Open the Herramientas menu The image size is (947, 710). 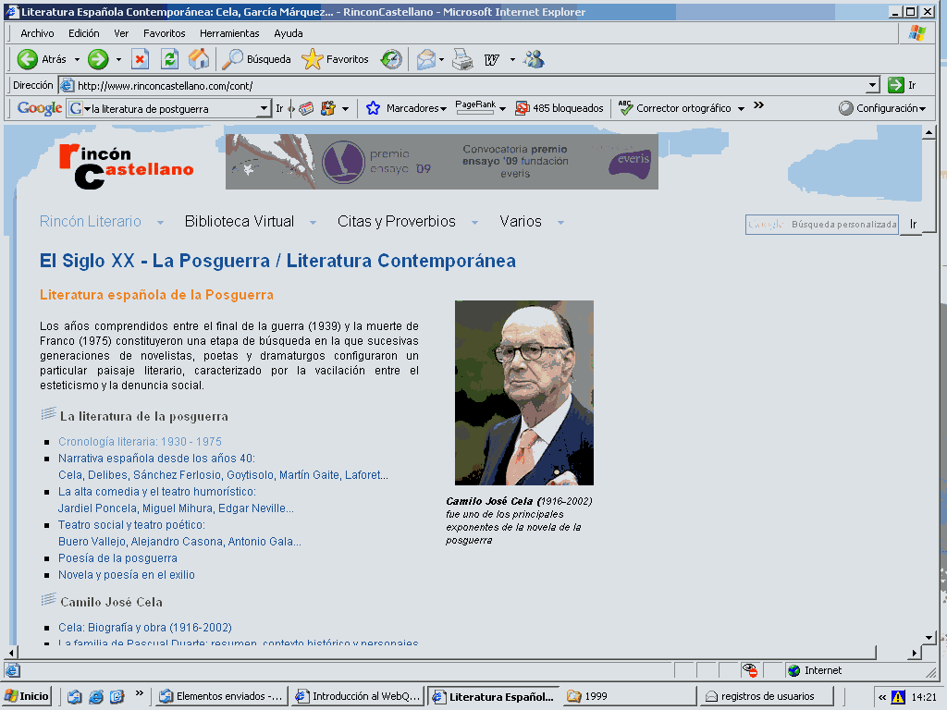click(x=229, y=33)
